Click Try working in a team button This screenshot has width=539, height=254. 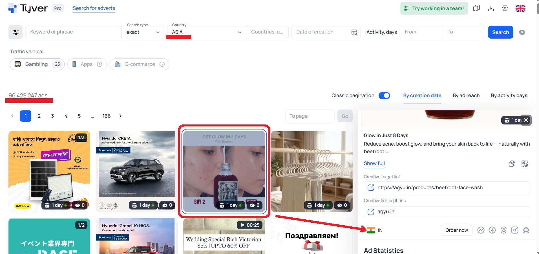click(434, 8)
